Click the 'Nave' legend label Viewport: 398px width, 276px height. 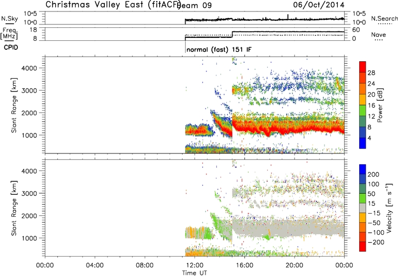click(379, 34)
